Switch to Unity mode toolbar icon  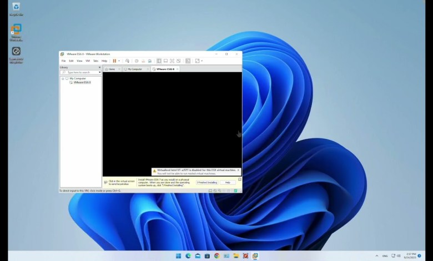coord(179,61)
